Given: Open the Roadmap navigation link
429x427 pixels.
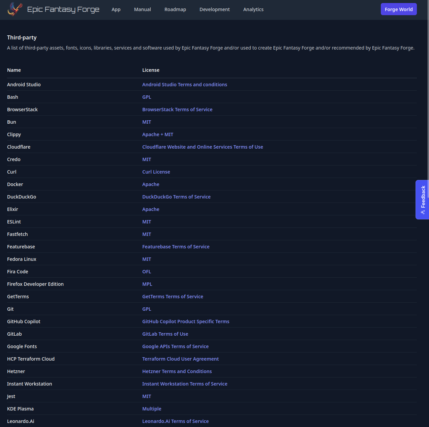Looking at the screenshot, I should coord(175,9).
